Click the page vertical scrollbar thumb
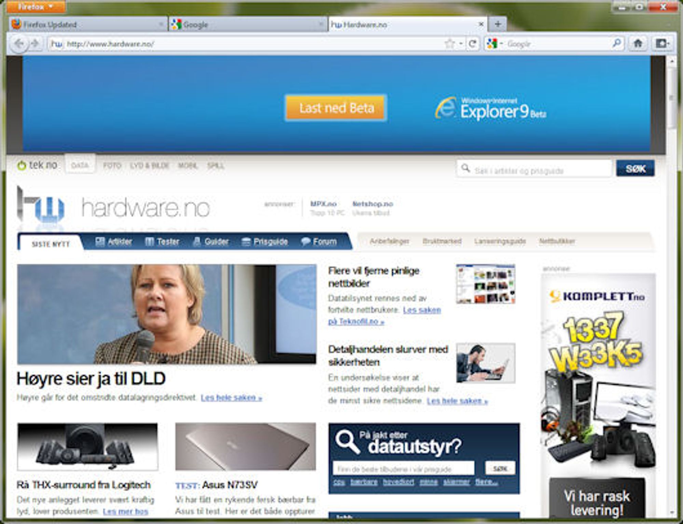The height and width of the screenshot is (524, 683). 671,98
